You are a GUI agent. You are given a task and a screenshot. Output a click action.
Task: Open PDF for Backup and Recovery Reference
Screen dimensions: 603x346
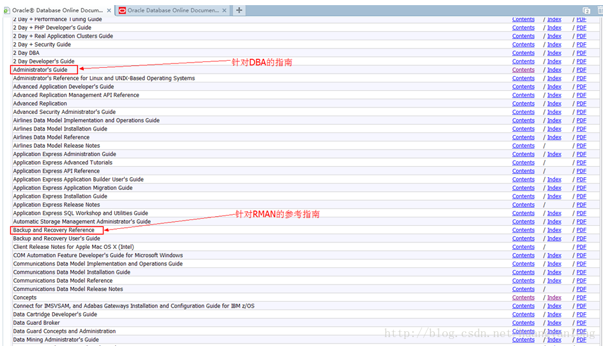point(581,230)
